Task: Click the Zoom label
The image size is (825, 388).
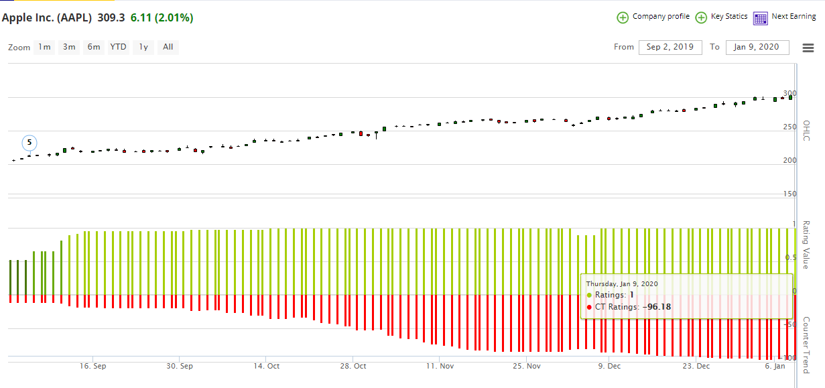Action: click(x=19, y=48)
